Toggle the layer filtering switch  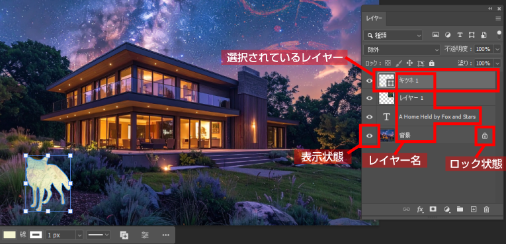pyautogui.click(x=499, y=35)
